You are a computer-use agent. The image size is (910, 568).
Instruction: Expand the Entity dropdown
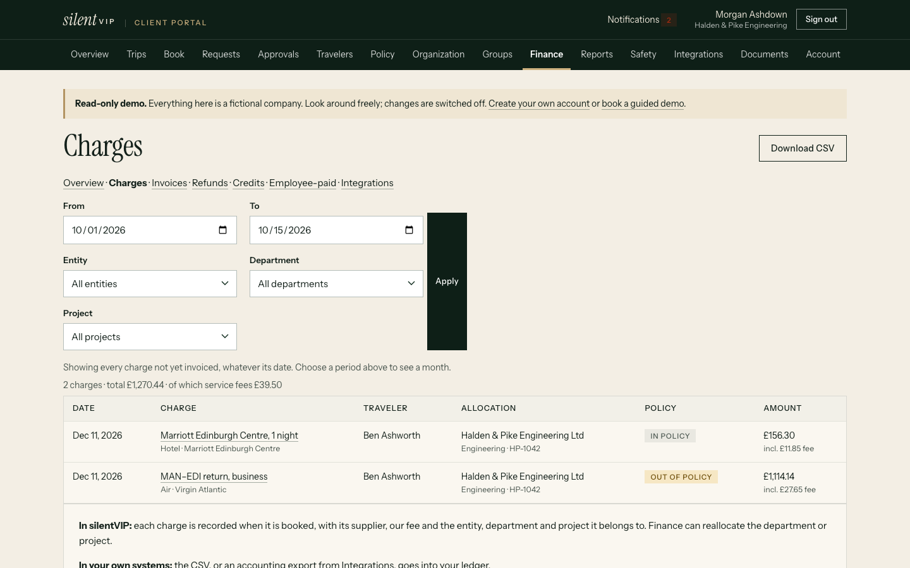coord(150,284)
